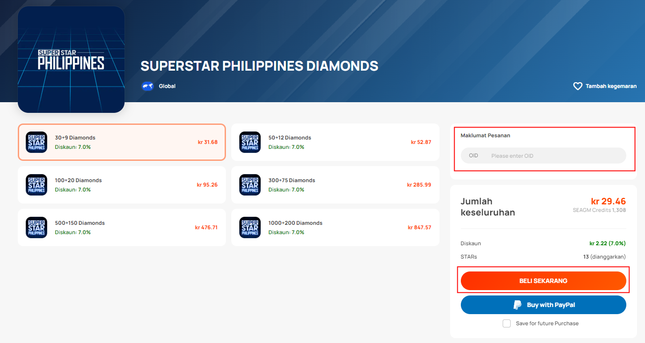Click the 50+12 Diamonds product icon
645x343 pixels.
250,142
